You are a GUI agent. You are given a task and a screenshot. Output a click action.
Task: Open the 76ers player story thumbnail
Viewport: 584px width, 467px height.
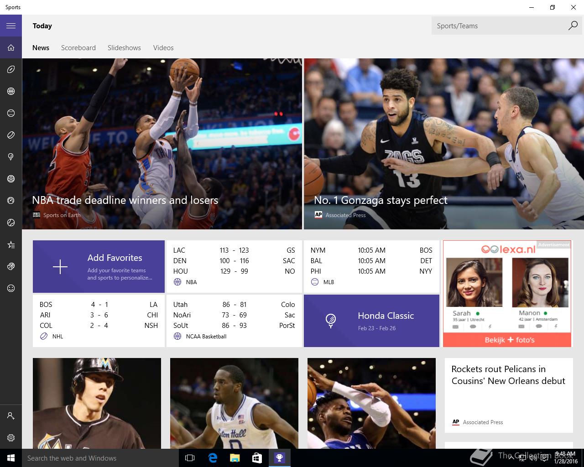[371, 403]
